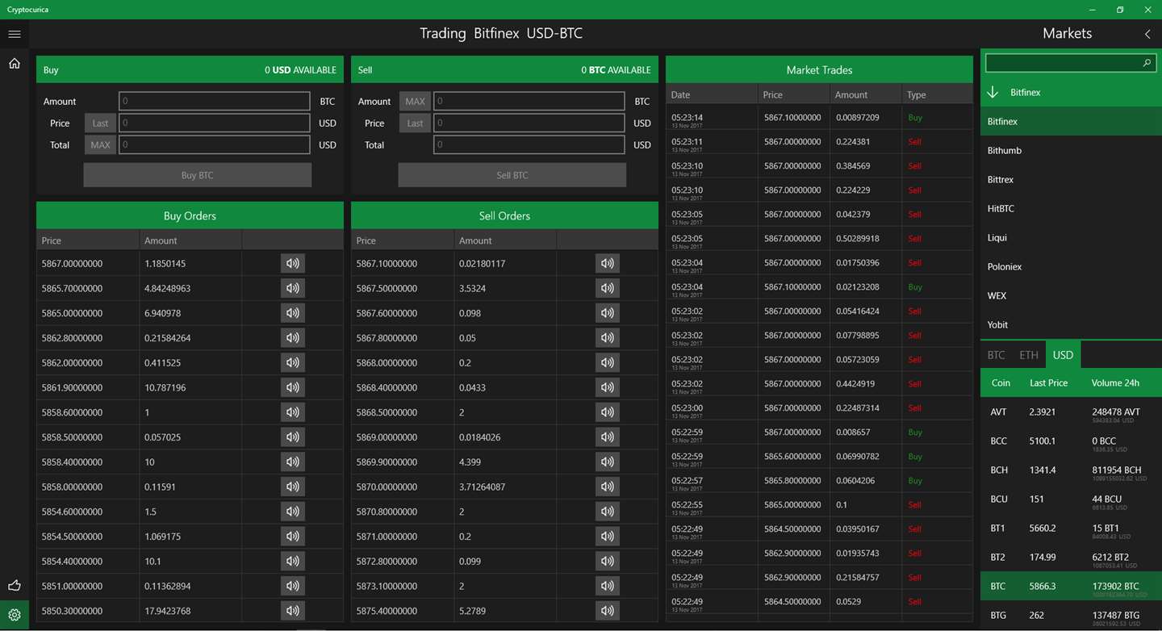Screen dimensions: 1162x631
Task: Open the hamburger navigation menu
Action: 14,34
